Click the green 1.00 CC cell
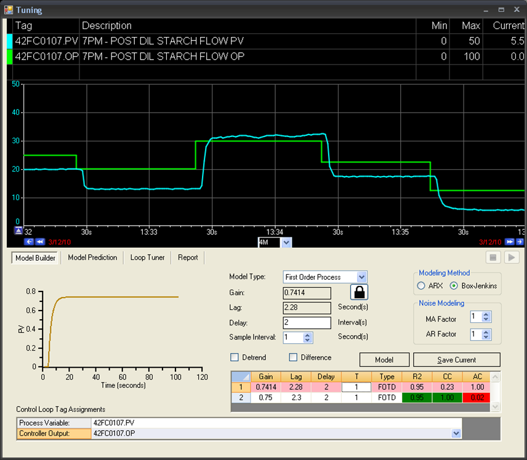Screen dimensions: 527x460 447,397
